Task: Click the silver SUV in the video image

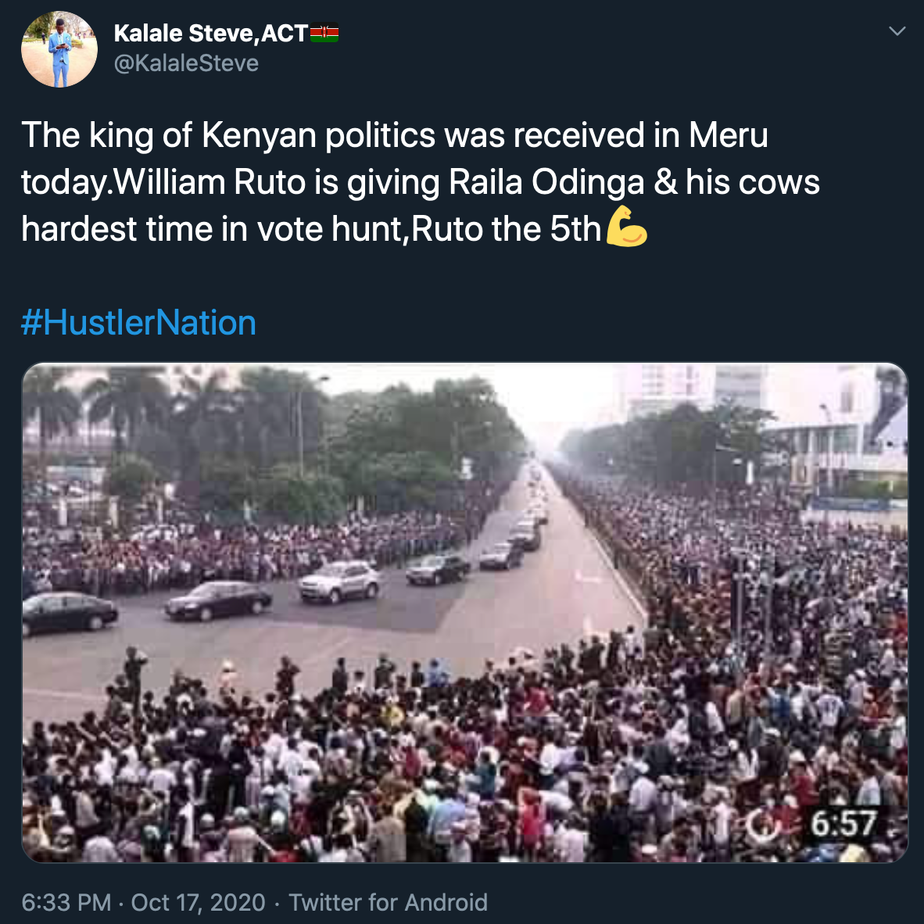Action: coord(340,581)
